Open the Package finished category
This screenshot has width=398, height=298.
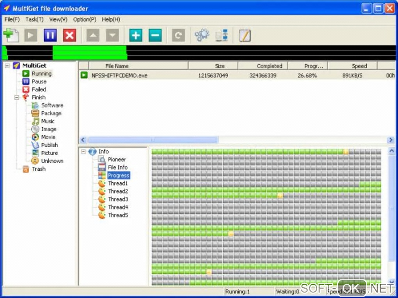tap(51, 113)
